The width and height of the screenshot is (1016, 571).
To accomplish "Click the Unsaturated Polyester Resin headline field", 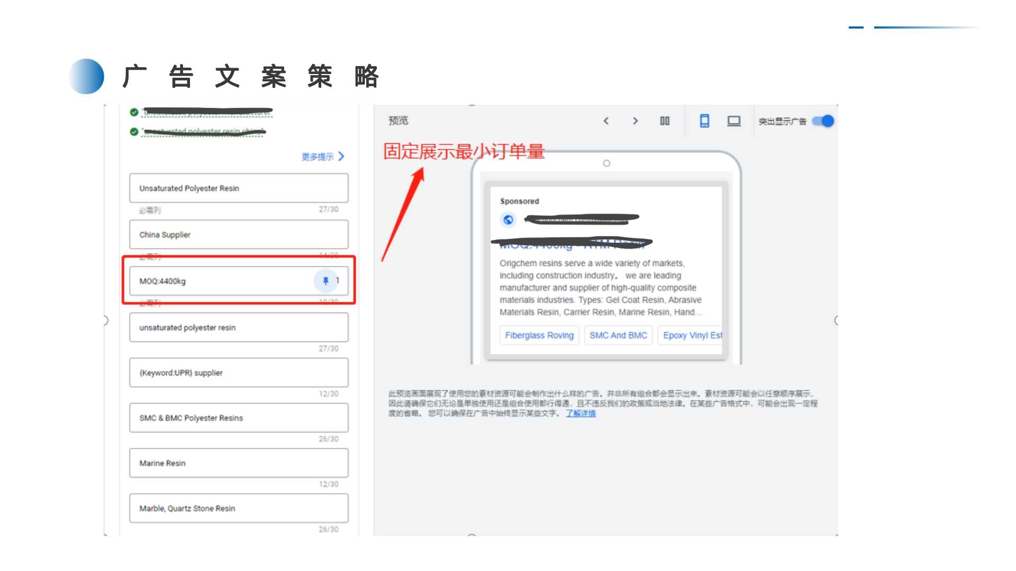I will 239,188.
